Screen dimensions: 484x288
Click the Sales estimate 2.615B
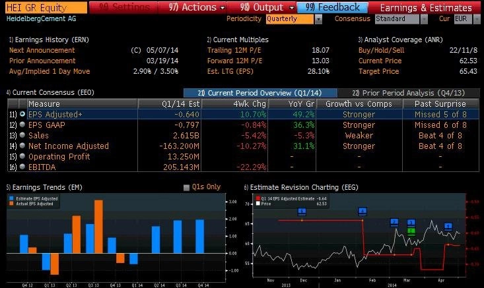(x=186, y=136)
